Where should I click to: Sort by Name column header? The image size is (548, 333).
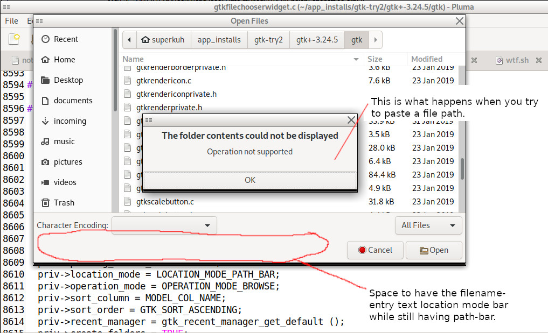coord(241,59)
